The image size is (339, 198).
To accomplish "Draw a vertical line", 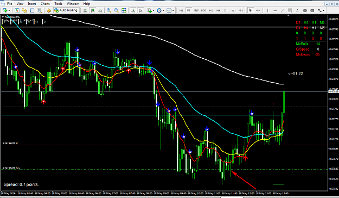I will 267,10.
